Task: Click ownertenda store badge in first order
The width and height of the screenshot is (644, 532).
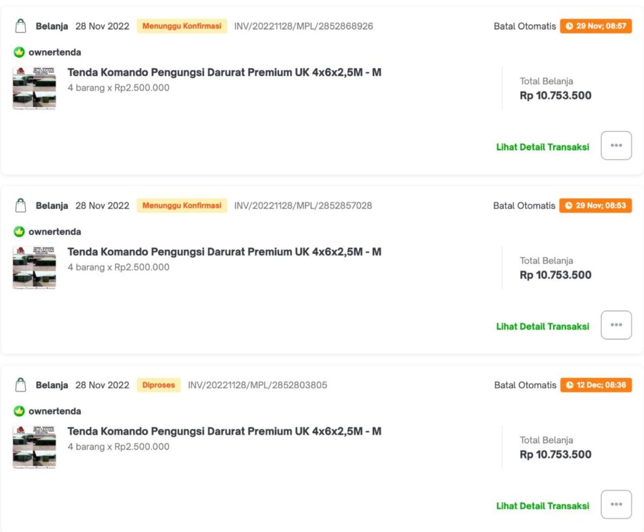Action: click(19, 52)
